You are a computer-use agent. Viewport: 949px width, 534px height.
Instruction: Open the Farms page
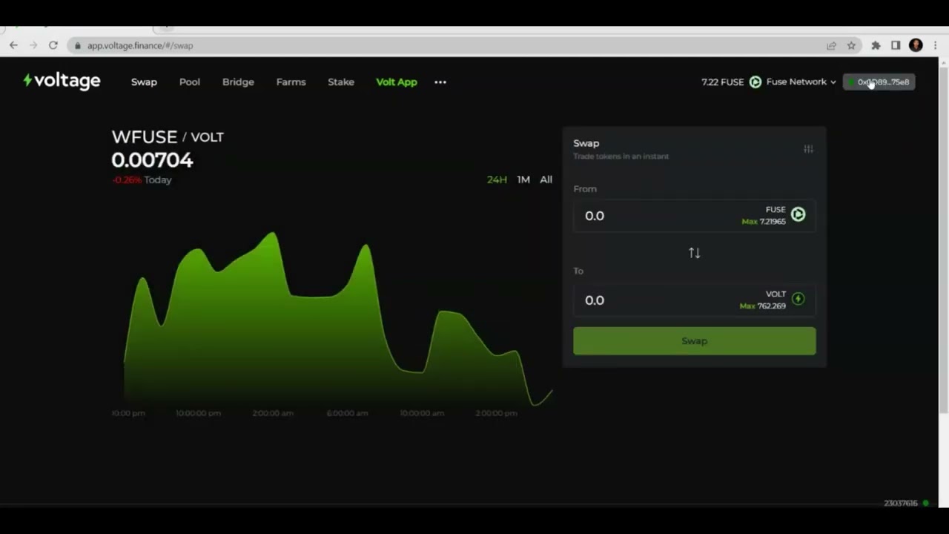click(x=291, y=82)
